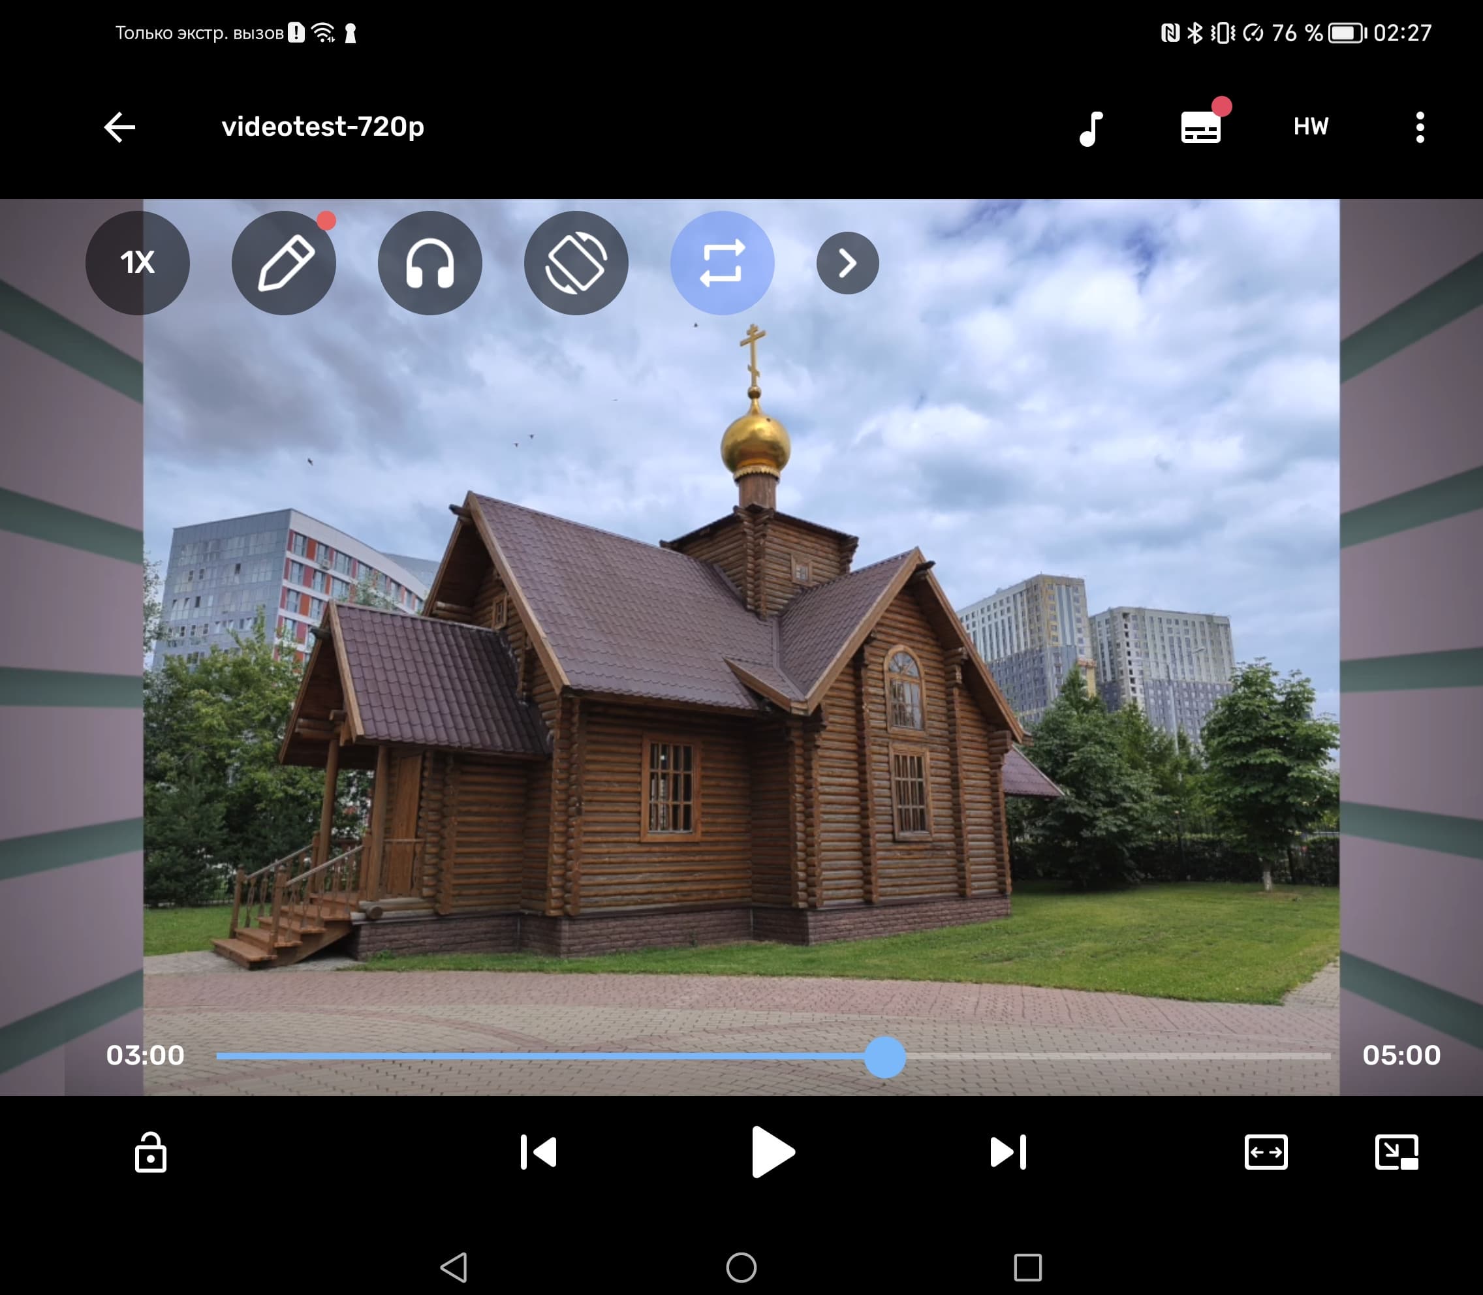Viewport: 1483px width, 1295px height.
Task: Toggle screen rotation mode
Action: pyautogui.click(x=576, y=262)
